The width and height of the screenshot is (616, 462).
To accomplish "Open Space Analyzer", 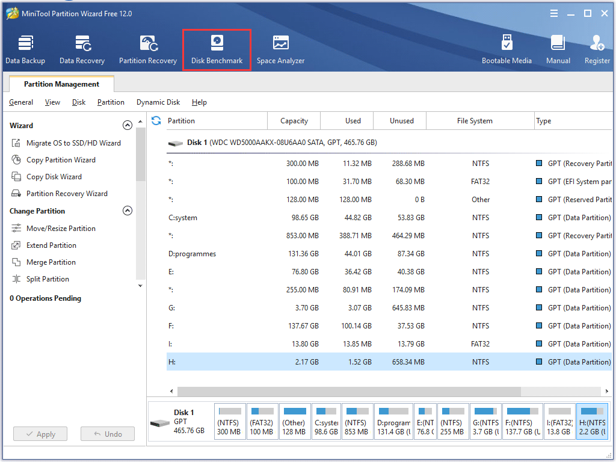I will [x=280, y=49].
